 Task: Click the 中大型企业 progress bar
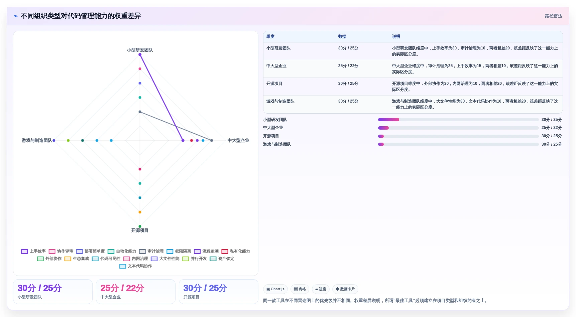458,128
